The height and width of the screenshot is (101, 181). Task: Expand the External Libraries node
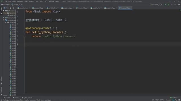(3, 18)
